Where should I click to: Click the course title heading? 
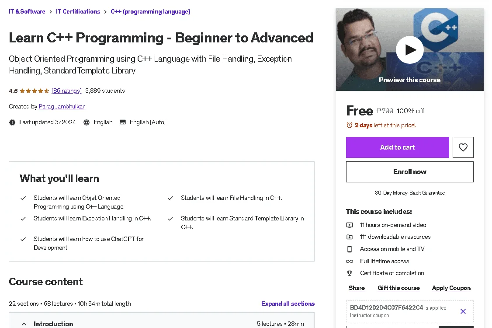tap(161, 38)
